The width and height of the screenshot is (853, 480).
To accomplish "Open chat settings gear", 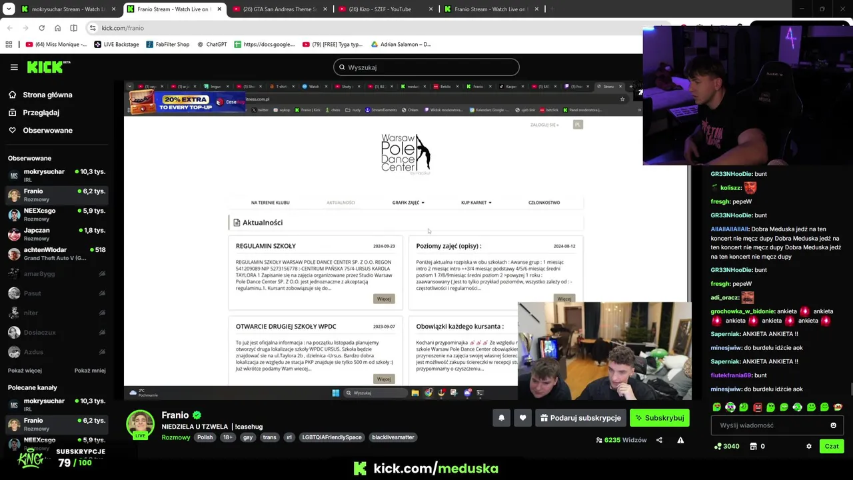I will tap(809, 447).
